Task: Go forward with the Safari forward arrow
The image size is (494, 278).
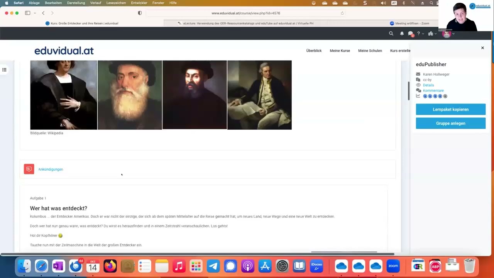Action: [52, 13]
